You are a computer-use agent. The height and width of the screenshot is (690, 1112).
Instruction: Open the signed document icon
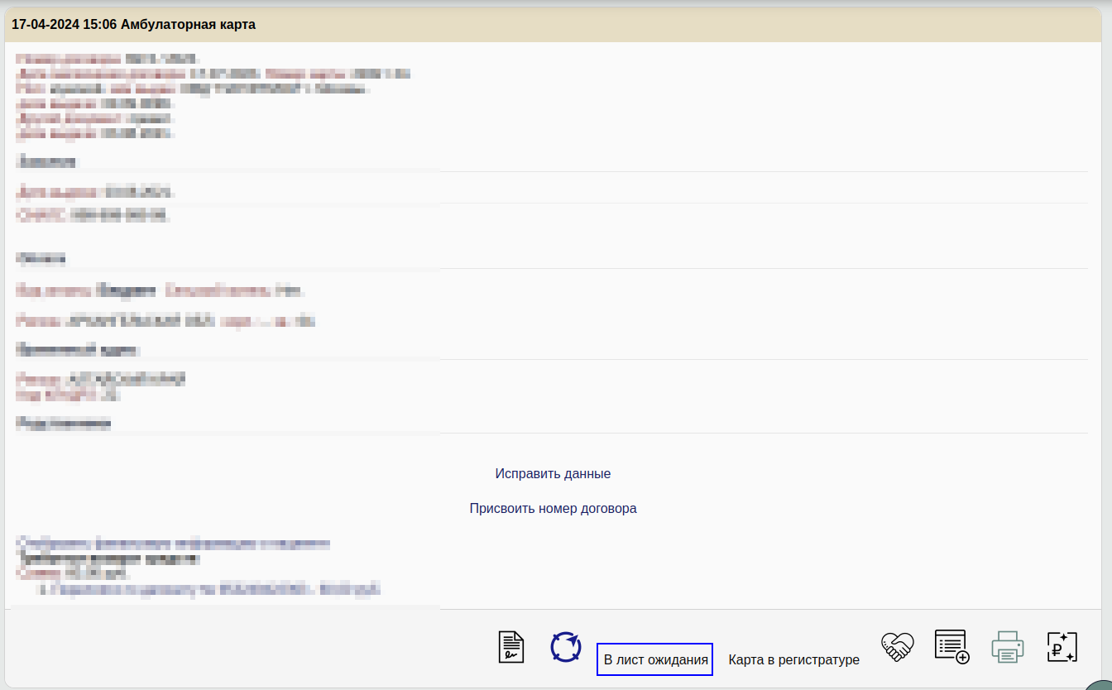pos(511,646)
